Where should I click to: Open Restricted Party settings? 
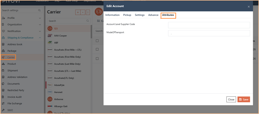pos(16,90)
